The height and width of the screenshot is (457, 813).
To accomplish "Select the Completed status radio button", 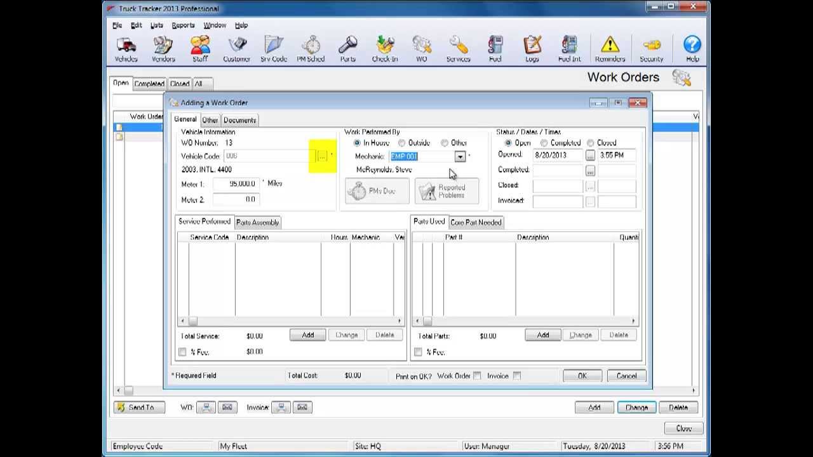I will point(544,143).
